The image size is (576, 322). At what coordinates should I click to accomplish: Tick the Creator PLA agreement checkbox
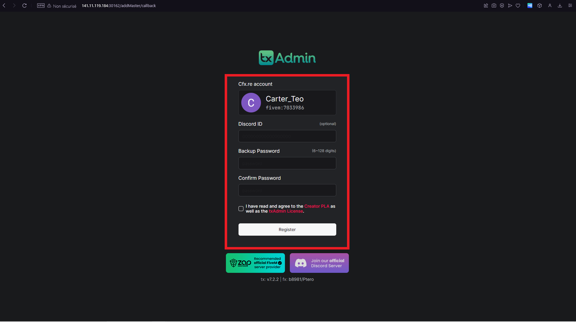pos(241,209)
